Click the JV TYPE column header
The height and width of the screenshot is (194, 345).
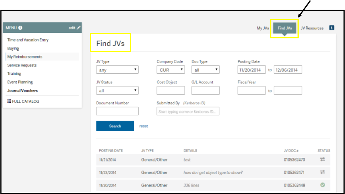(x=147, y=150)
